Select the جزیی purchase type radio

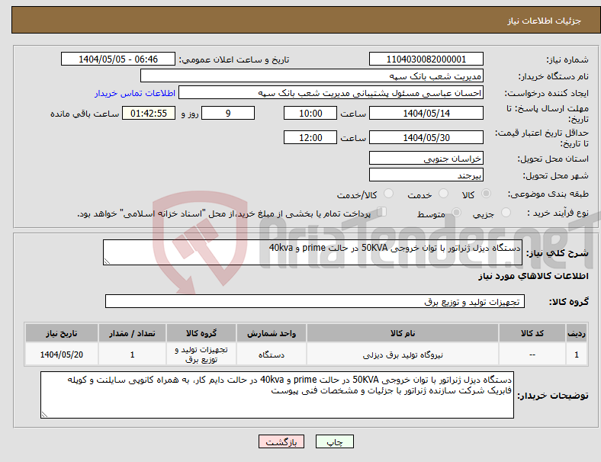click(x=506, y=212)
